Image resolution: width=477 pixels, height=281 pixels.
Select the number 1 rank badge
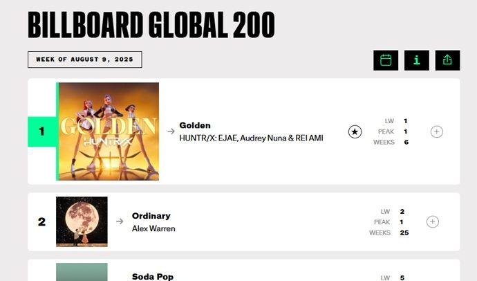pyautogui.click(x=41, y=132)
